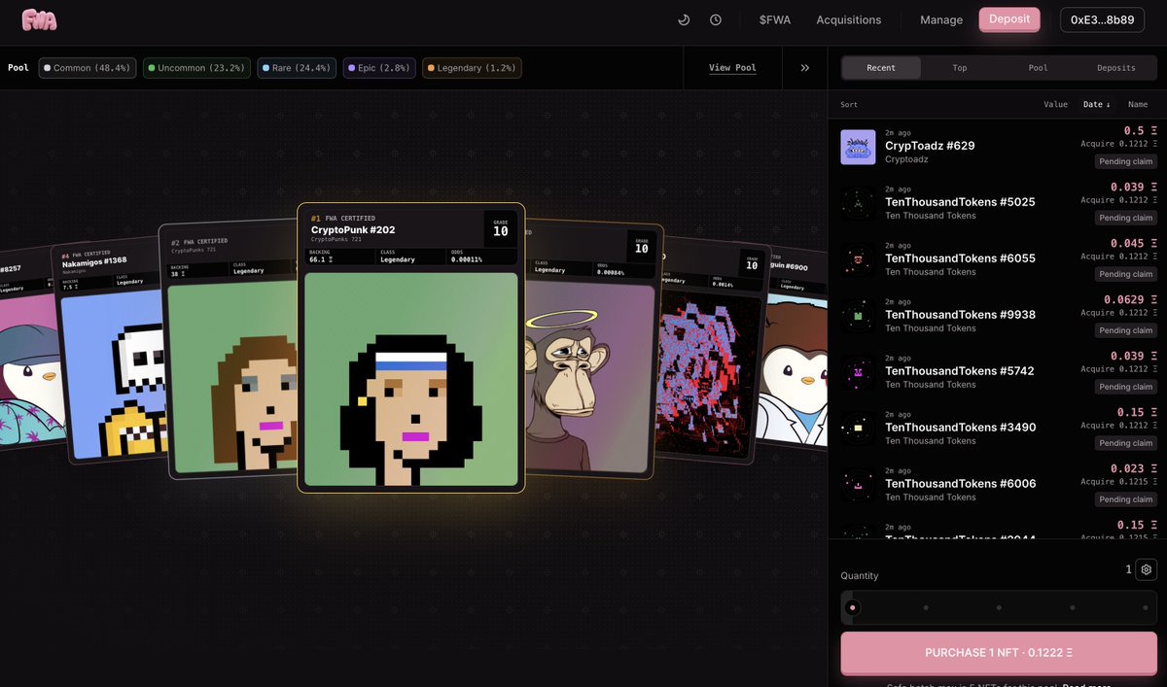Toggle Common (48.4%) rarity filter

coord(88,68)
